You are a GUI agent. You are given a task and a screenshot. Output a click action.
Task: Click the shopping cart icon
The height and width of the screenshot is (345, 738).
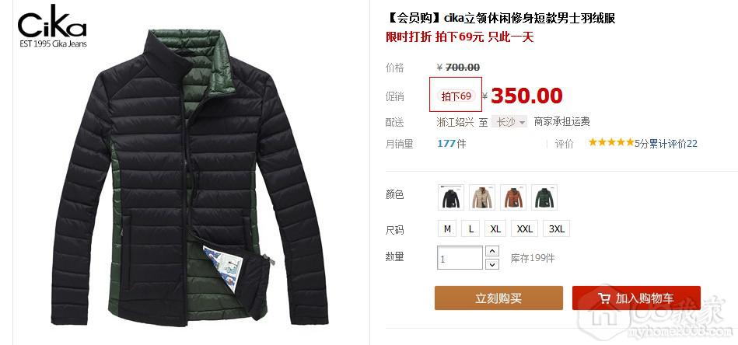[x=604, y=298]
